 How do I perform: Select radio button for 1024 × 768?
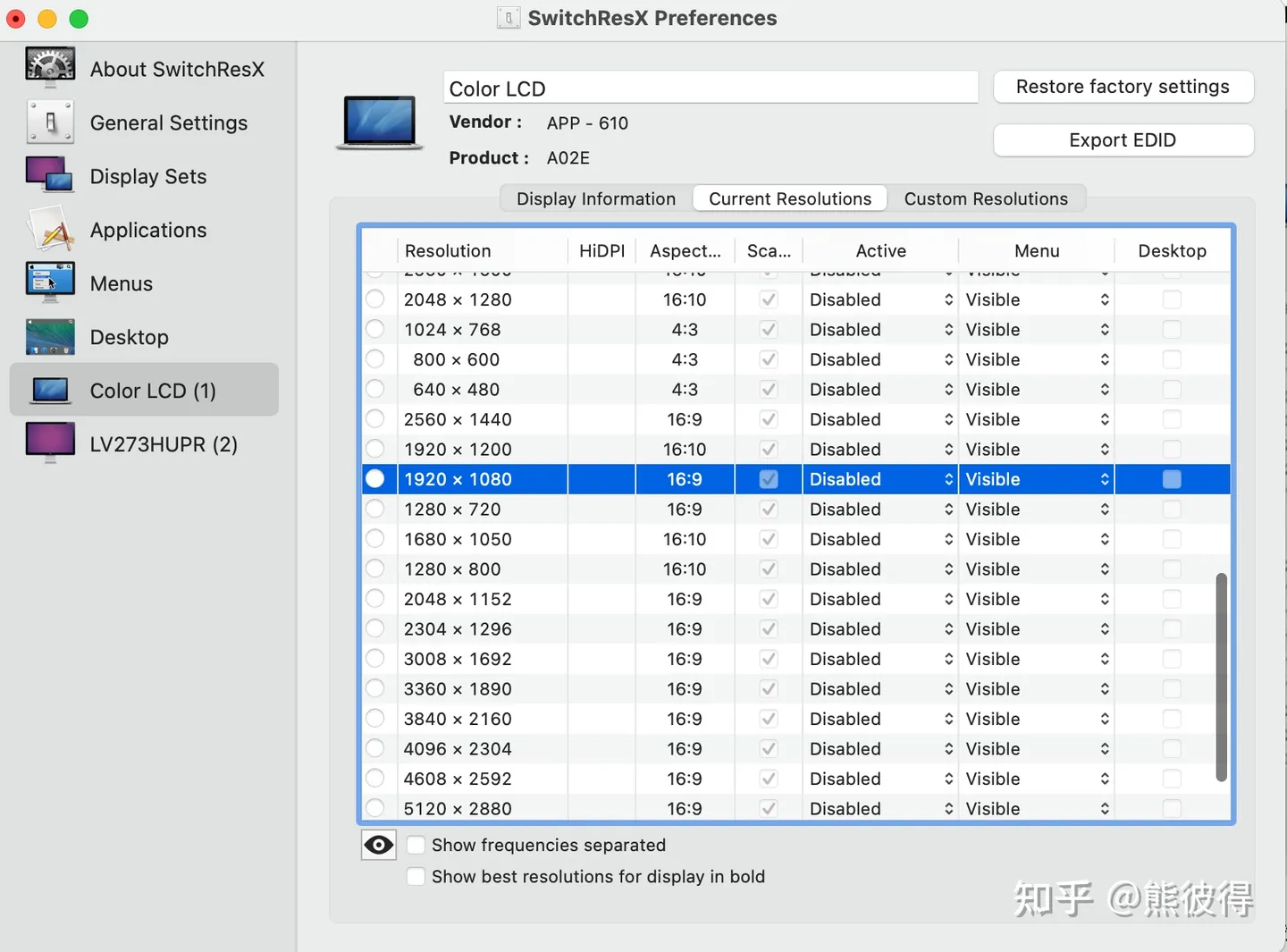375,329
